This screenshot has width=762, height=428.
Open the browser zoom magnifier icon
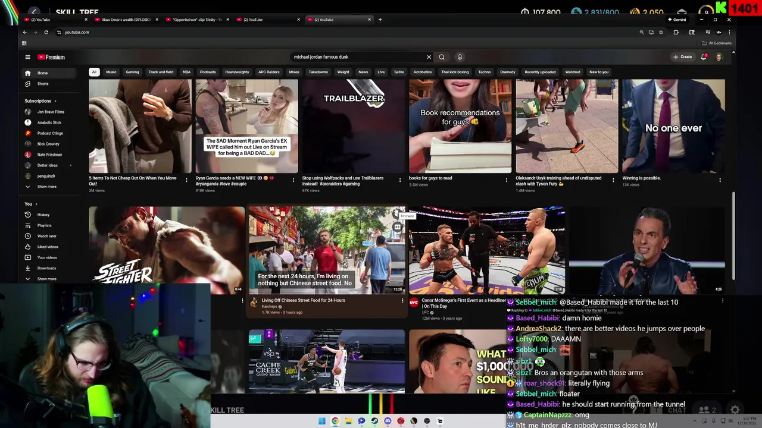pos(641,32)
